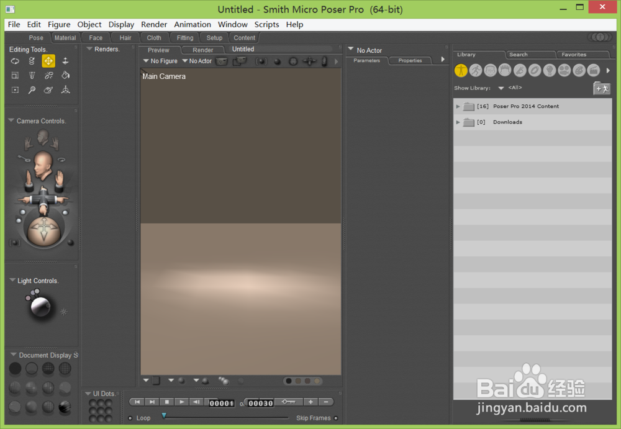Toggle the Skip Frames radio button

pos(336,418)
